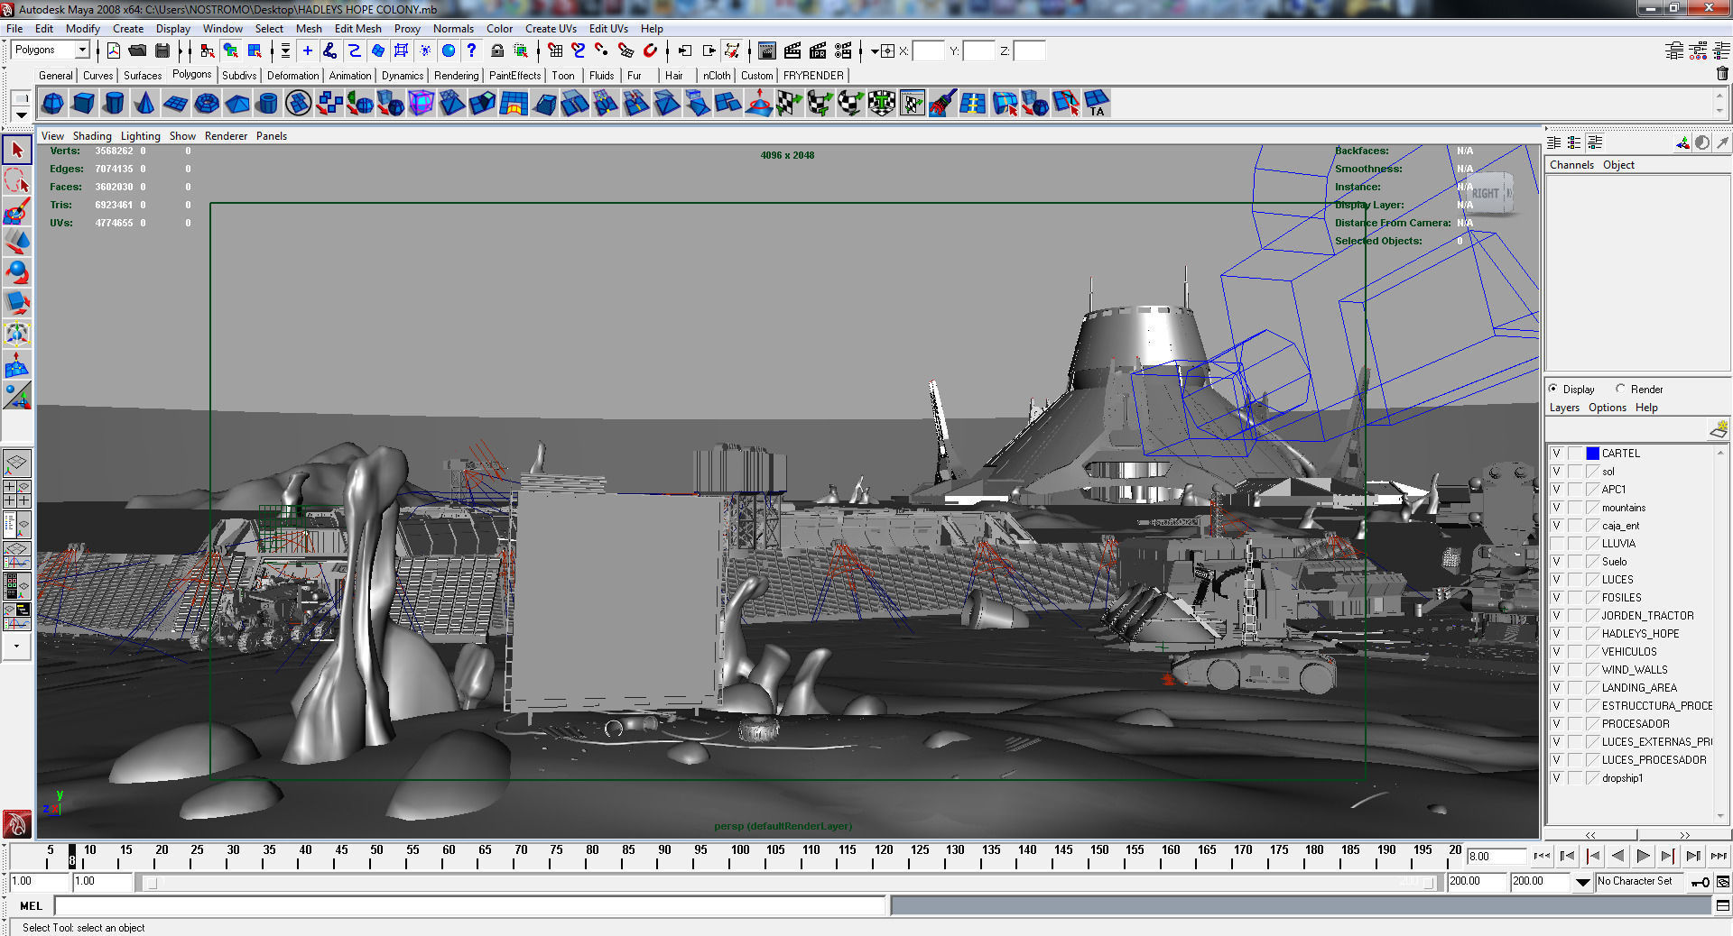The height and width of the screenshot is (936, 1733).
Task: Click the question mark help icon
Action: click(471, 50)
